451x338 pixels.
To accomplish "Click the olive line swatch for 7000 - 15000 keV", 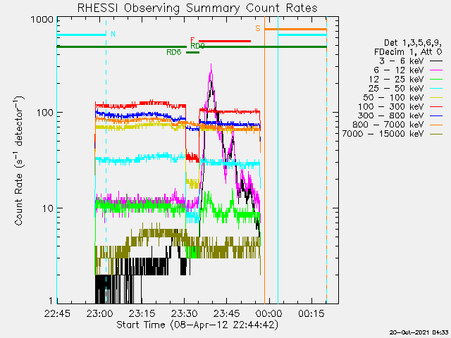I will pyautogui.click(x=436, y=134).
